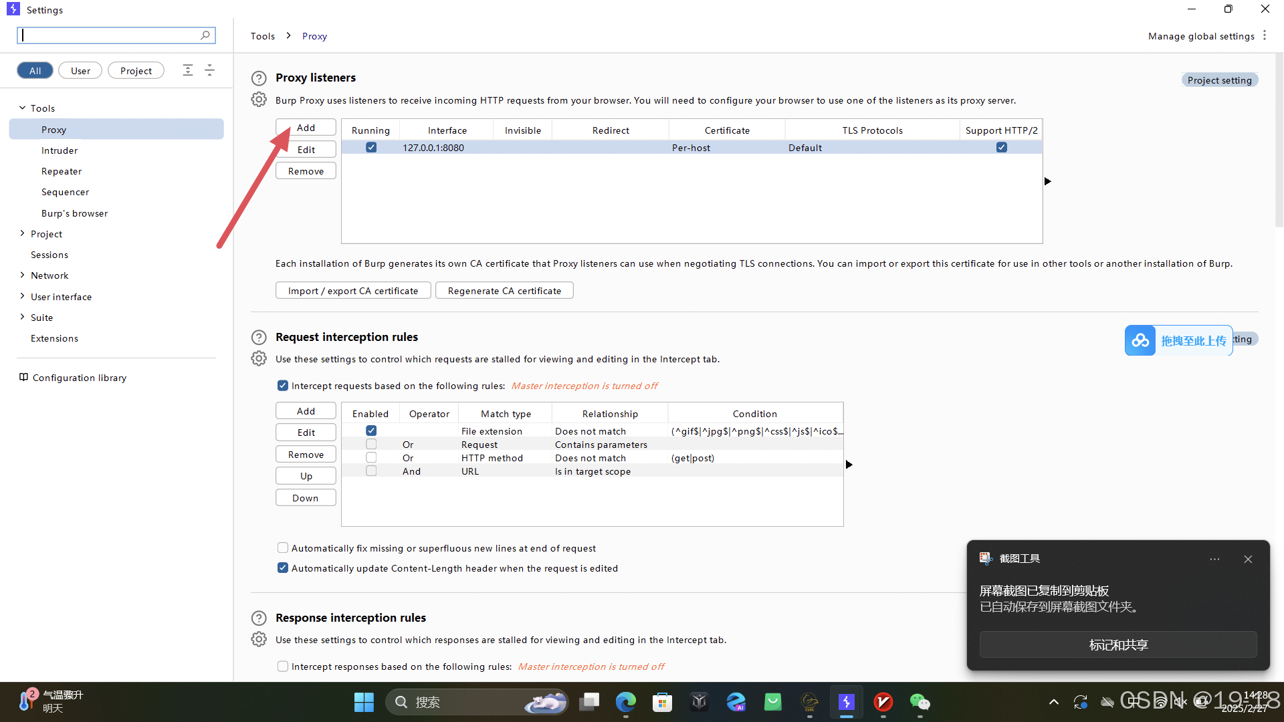Click Response interception rules help icon

pos(259,618)
